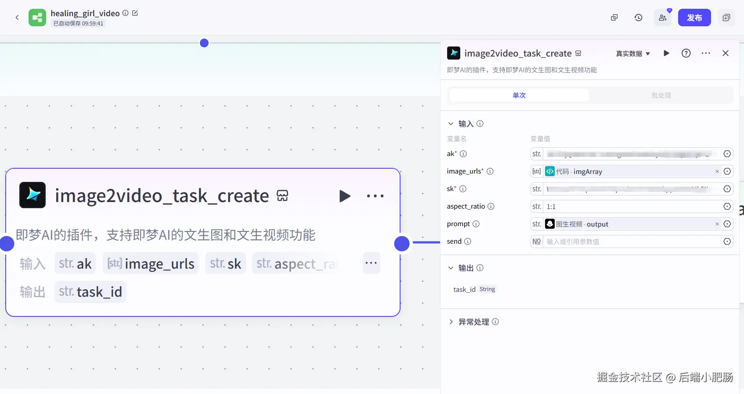Open help for the node panel
Image resolution: width=744 pixels, height=394 pixels.
coord(686,53)
